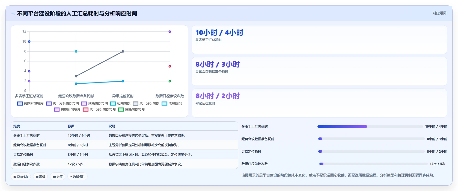
Task: Click progress label 数据口径争议次数
Action: click(255, 164)
